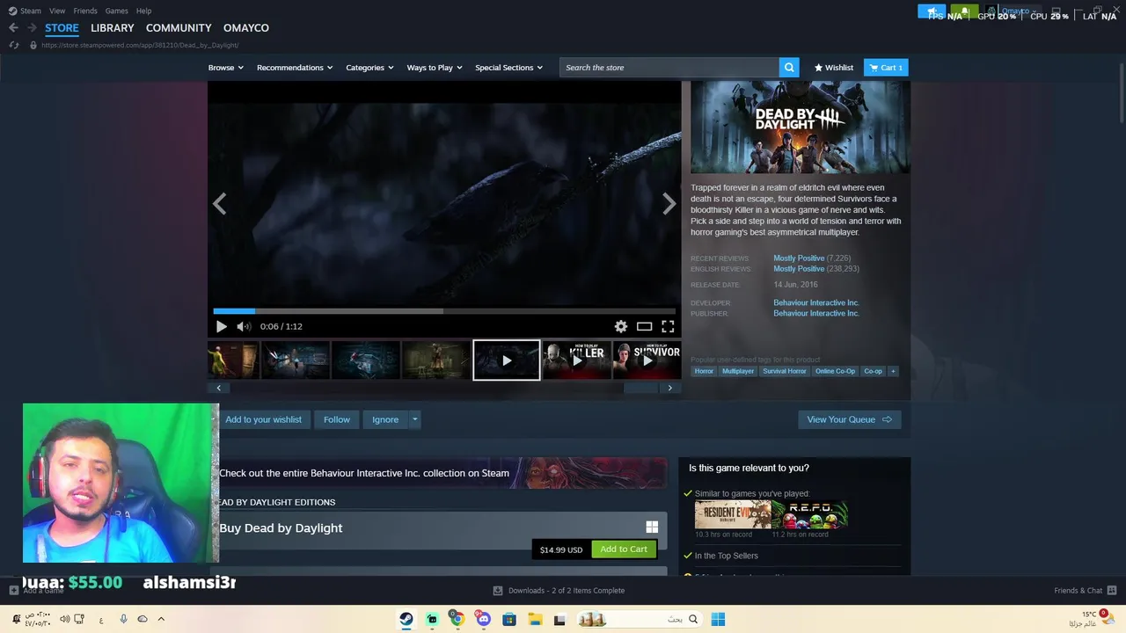The height and width of the screenshot is (633, 1126).
Task: Open the Ways to Play dropdown
Action: tap(435, 68)
